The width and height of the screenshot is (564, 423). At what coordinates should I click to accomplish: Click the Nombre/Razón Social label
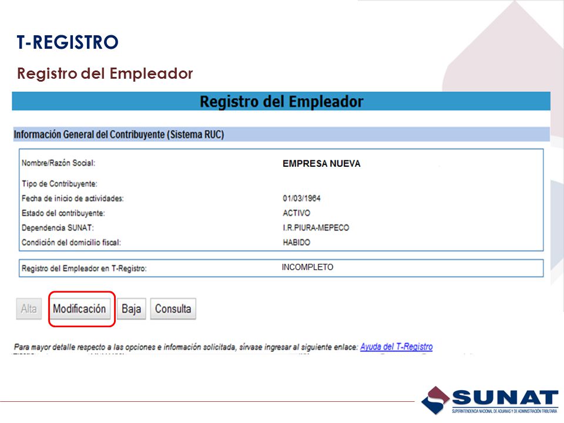pos(58,163)
